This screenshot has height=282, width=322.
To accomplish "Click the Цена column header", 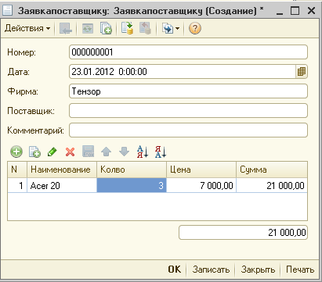I will coord(201,170).
